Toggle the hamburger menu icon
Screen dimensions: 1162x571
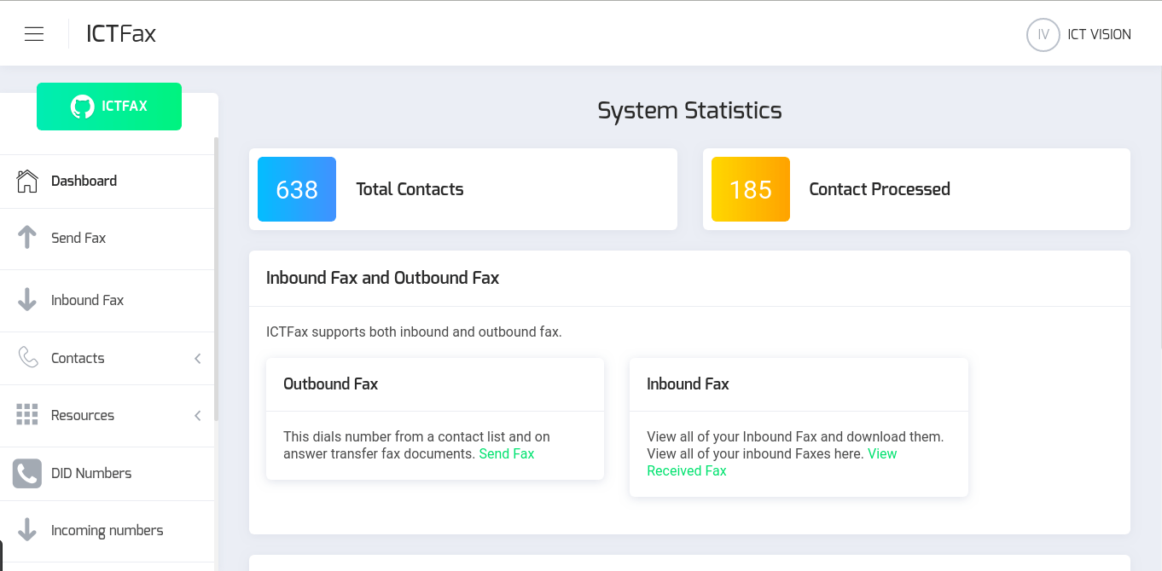click(34, 34)
